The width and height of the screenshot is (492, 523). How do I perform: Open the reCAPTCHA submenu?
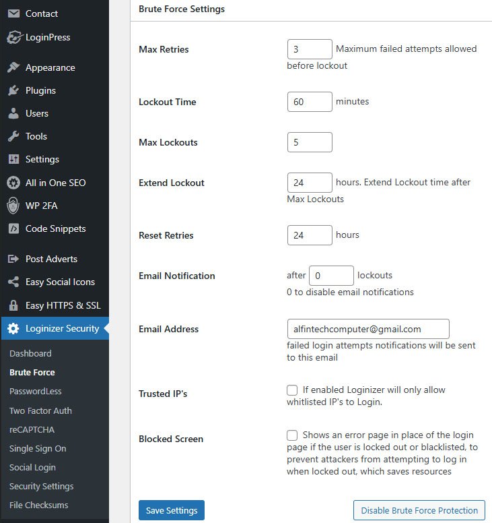click(32, 429)
